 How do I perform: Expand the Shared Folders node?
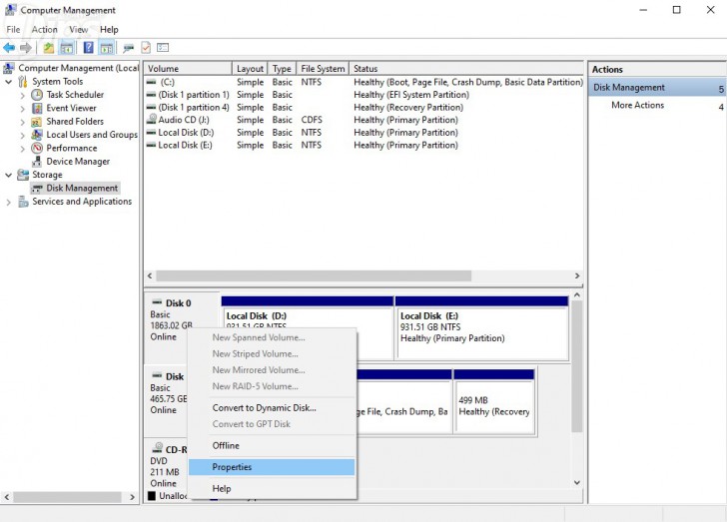(x=22, y=122)
